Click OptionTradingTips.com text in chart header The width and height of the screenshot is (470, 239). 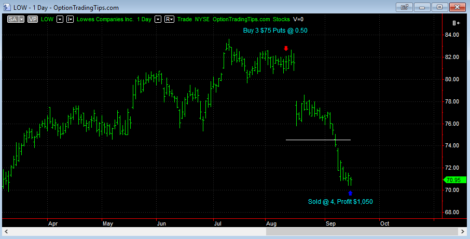[241, 20]
